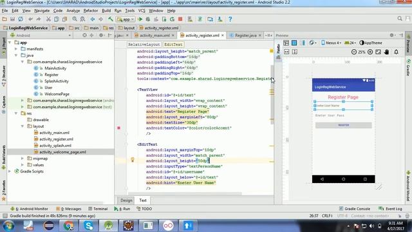The height and width of the screenshot is (232, 412).
Task: Open the Terminal tool window
Action: tap(98, 209)
